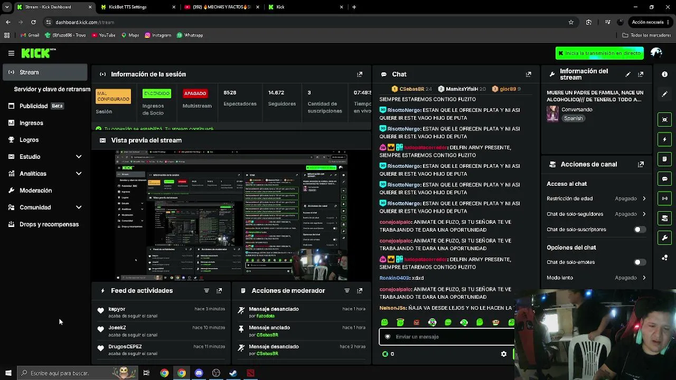The image size is (676, 380).
Task: Pop out the Acciones de moderador panel
Action: tap(360, 291)
